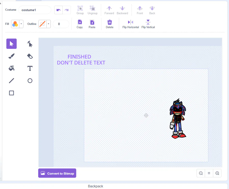This screenshot has height=189, width=229.
Task: Send selection Backward one layer
Action: pyautogui.click(x=122, y=10)
